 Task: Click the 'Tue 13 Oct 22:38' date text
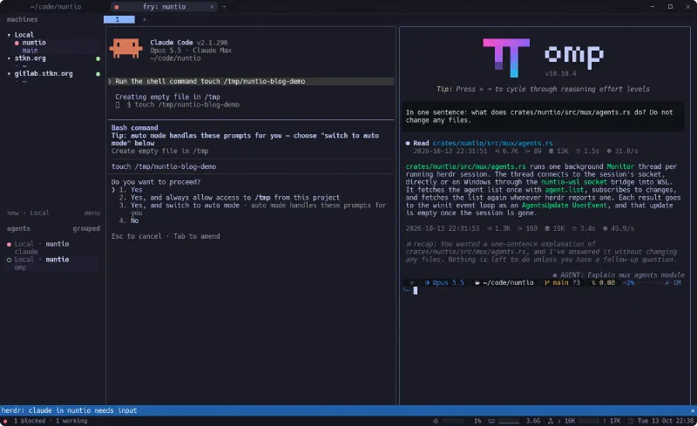666,421
